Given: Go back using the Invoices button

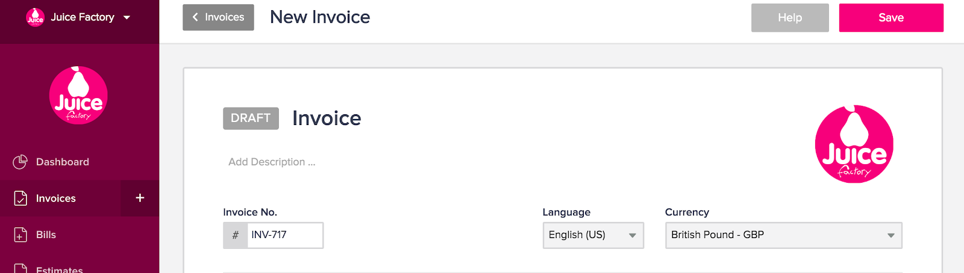Looking at the screenshot, I should tap(218, 17).
